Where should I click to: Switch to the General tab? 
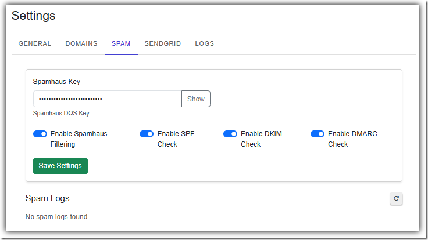pos(35,43)
